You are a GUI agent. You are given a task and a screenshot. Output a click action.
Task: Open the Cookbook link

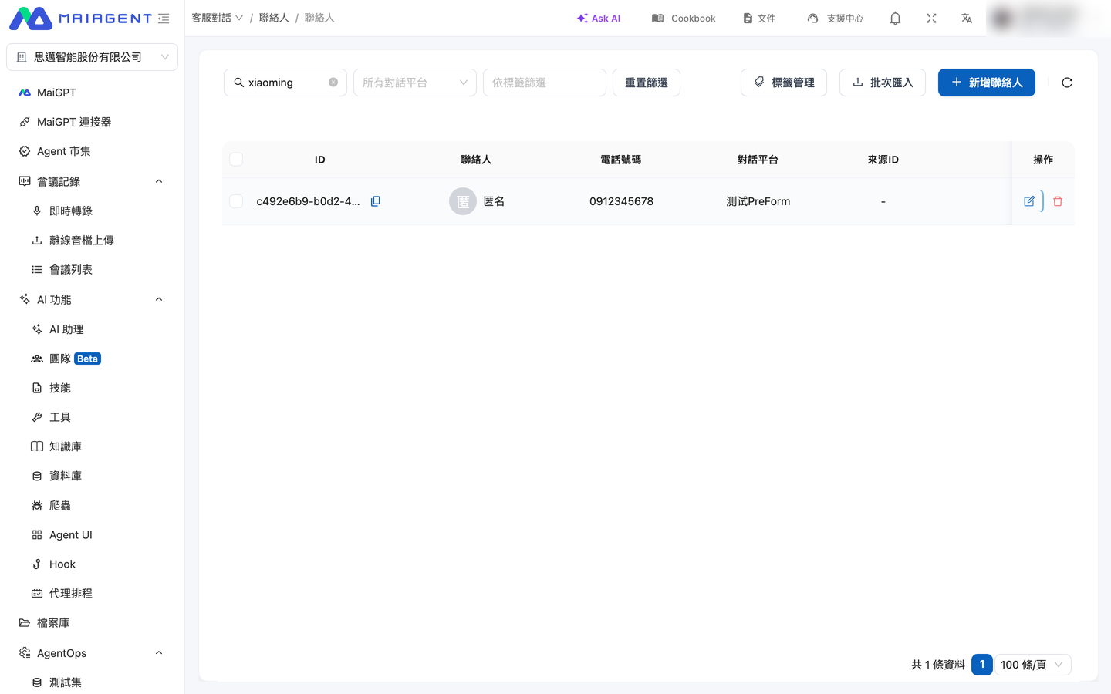click(x=684, y=19)
